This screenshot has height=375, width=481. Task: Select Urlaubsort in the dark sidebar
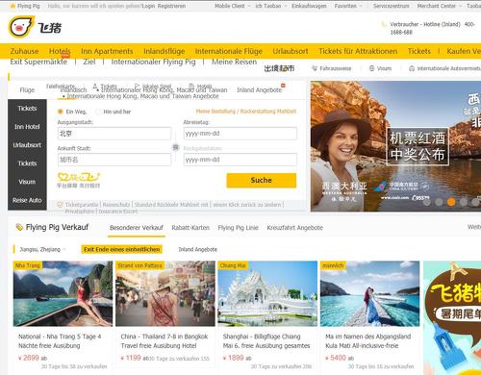click(x=27, y=145)
